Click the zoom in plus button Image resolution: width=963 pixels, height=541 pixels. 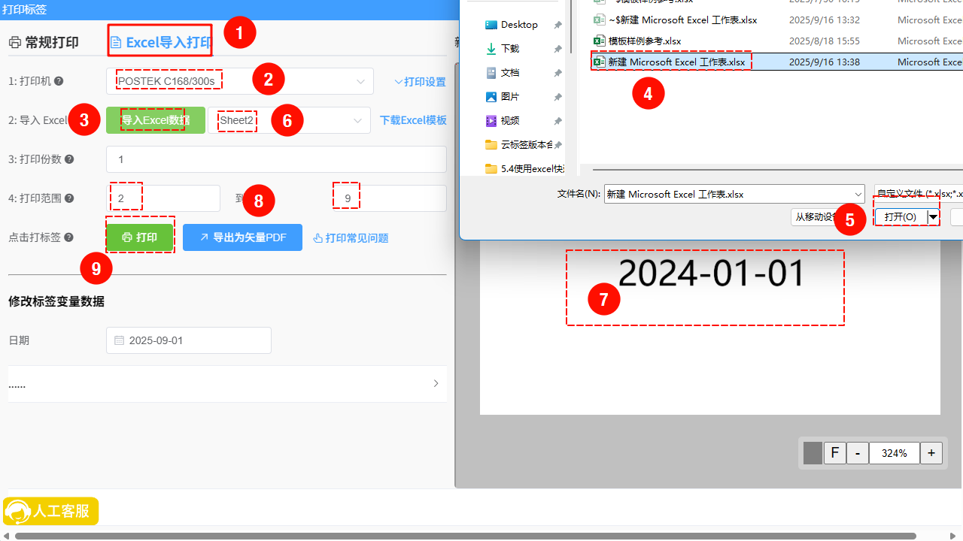[x=931, y=453]
